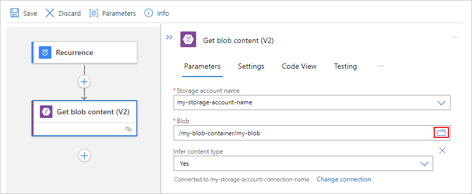Discard changes with the X icon

click(50, 13)
